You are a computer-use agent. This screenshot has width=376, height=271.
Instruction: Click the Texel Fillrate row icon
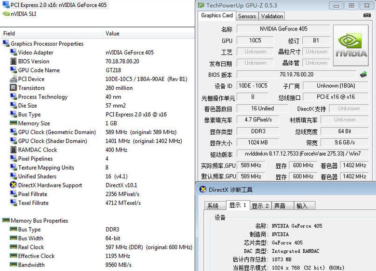point(13,203)
